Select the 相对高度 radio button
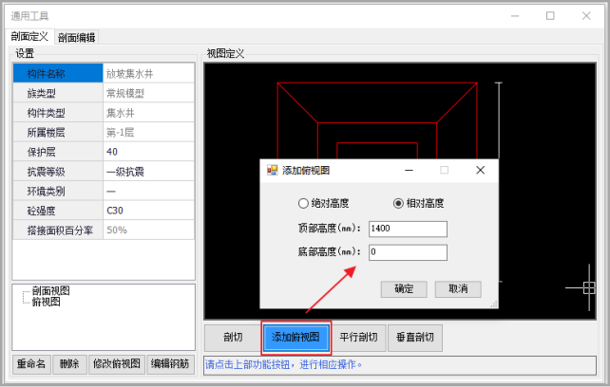 [398, 203]
